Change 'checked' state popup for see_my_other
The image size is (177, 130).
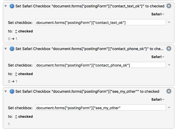point(24,117)
